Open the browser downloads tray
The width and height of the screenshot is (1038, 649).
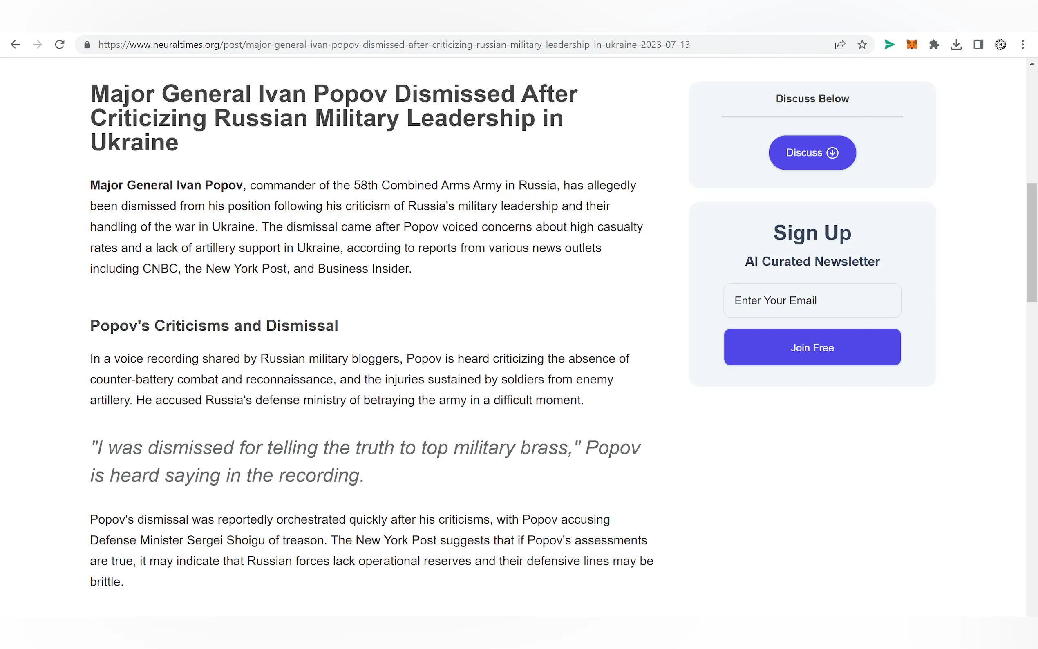click(x=956, y=45)
